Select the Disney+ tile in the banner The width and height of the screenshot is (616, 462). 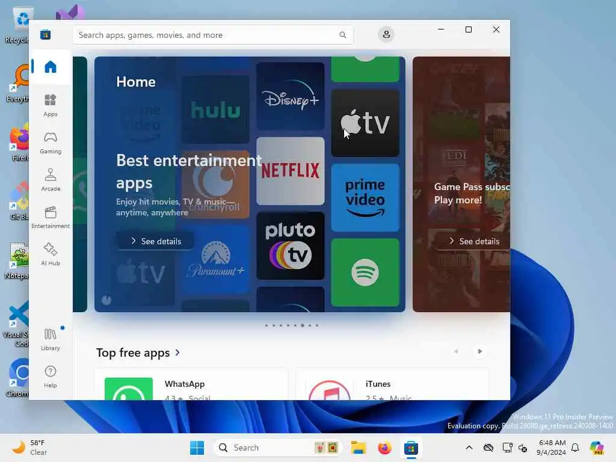pos(291,96)
